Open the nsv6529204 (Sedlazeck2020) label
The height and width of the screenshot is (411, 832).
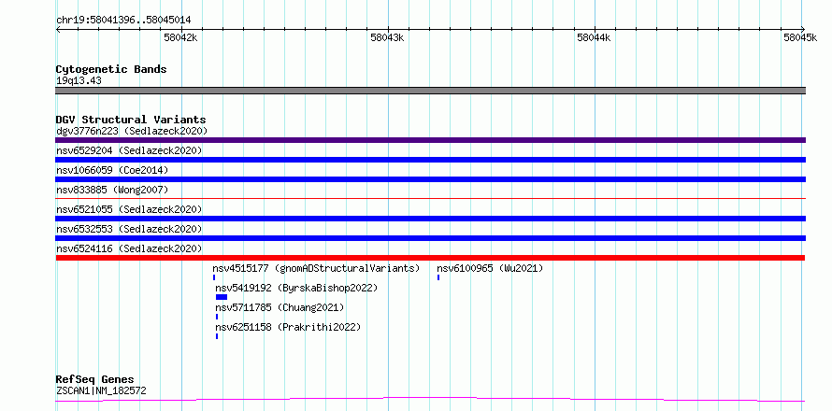[129, 150]
